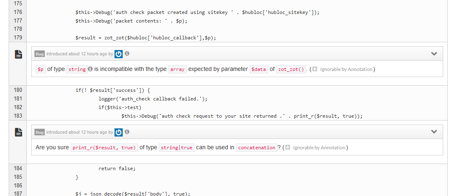This screenshot has width=467, height=196.
Task: Click plus icon for the zot_zot issue annotation
Action: click(x=314, y=69)
